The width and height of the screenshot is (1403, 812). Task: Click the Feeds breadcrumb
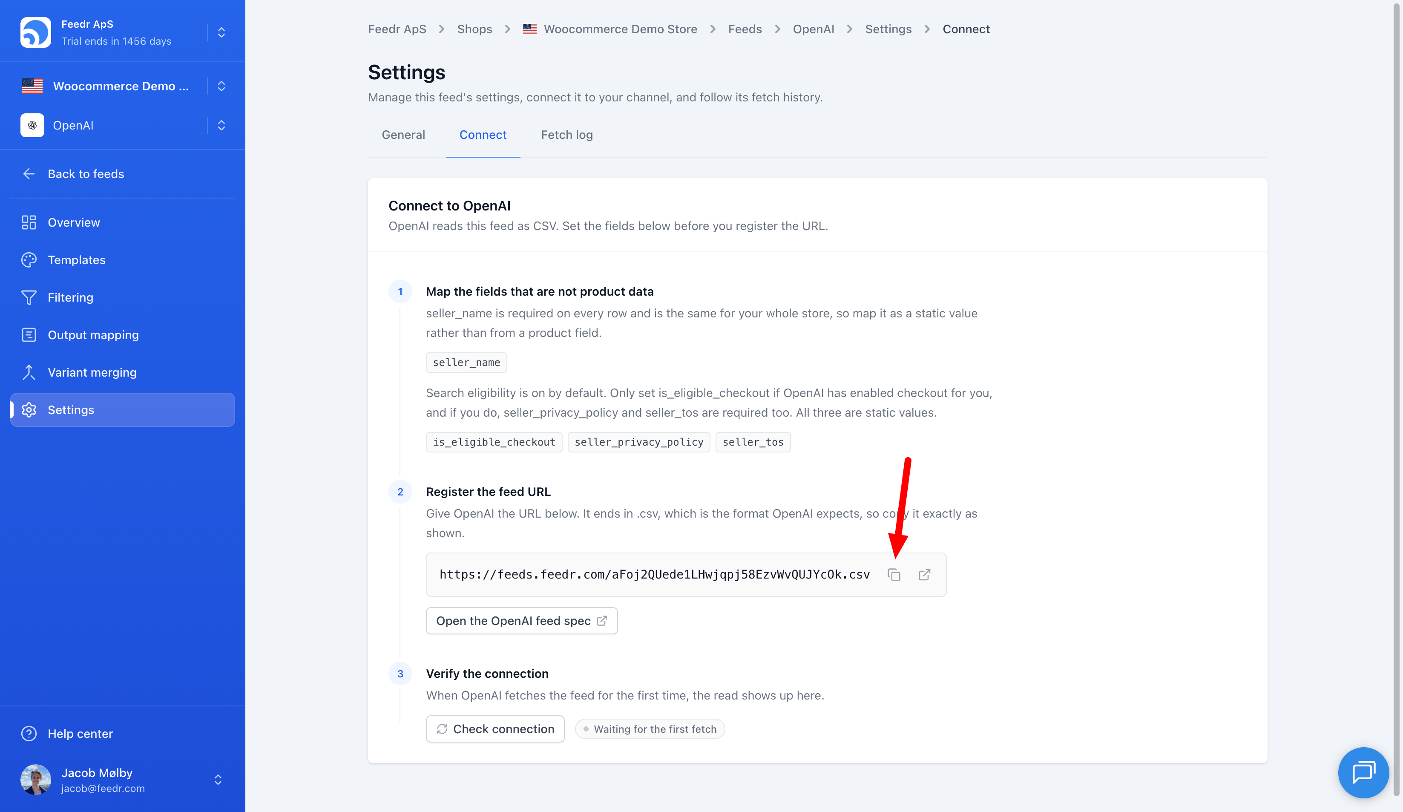745,29
